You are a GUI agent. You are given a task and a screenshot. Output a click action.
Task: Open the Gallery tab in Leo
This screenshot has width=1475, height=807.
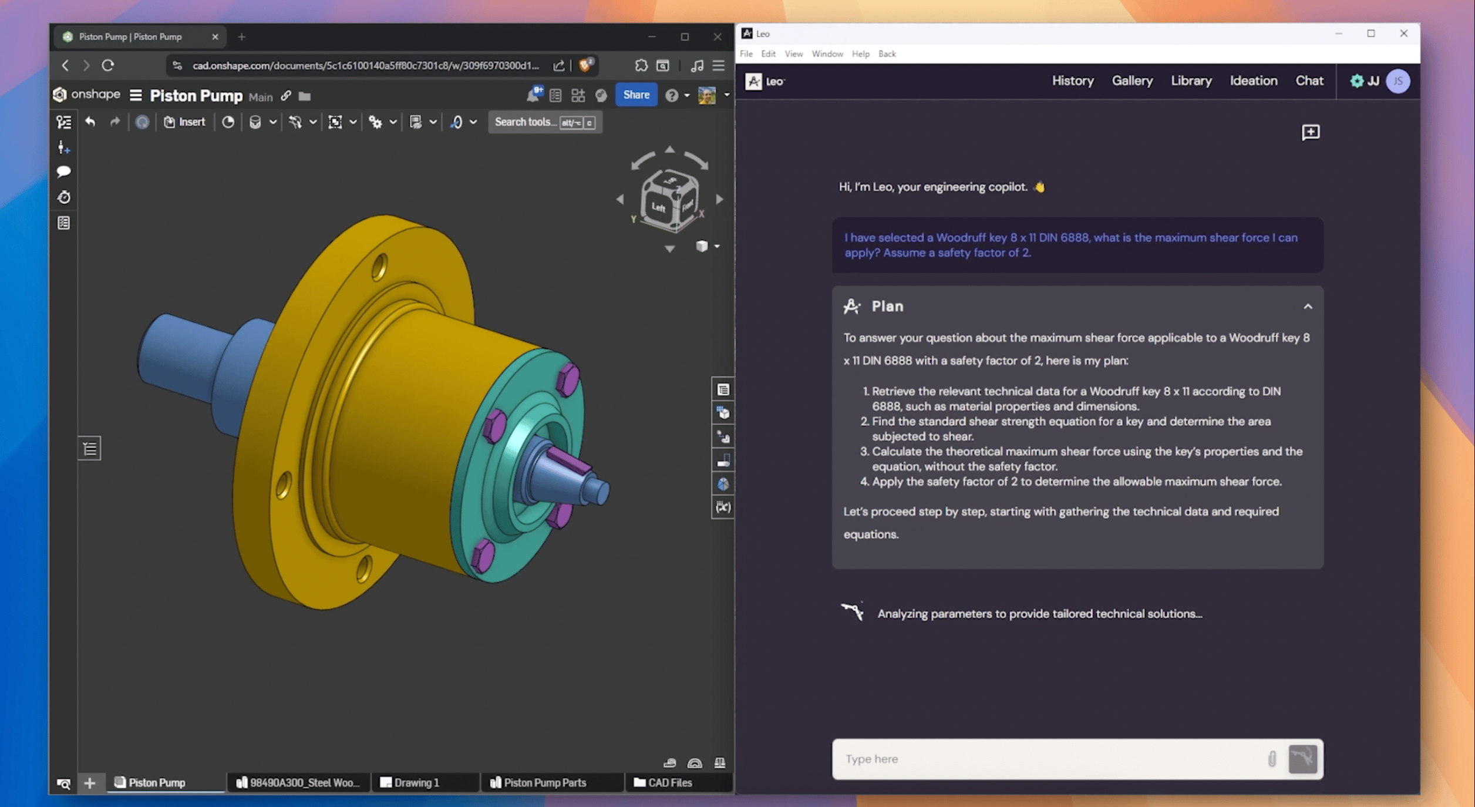coord(1131,81)
